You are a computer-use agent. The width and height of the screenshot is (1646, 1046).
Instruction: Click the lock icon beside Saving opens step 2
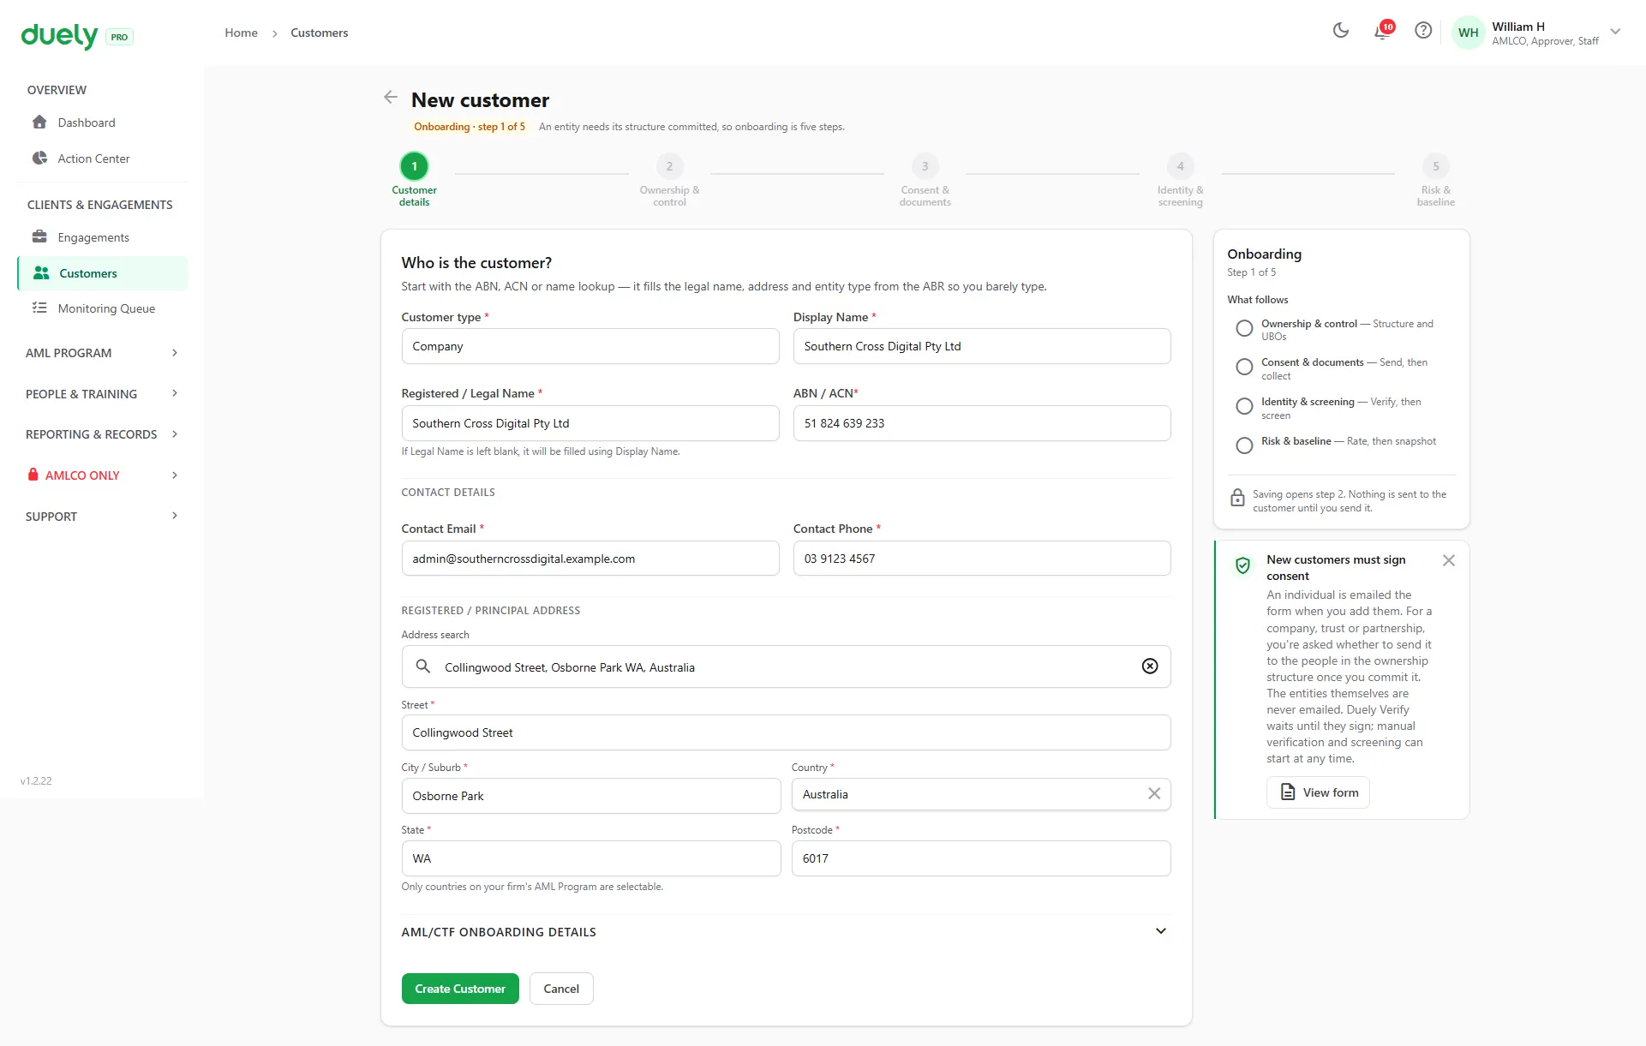[x=1237, y=498]
